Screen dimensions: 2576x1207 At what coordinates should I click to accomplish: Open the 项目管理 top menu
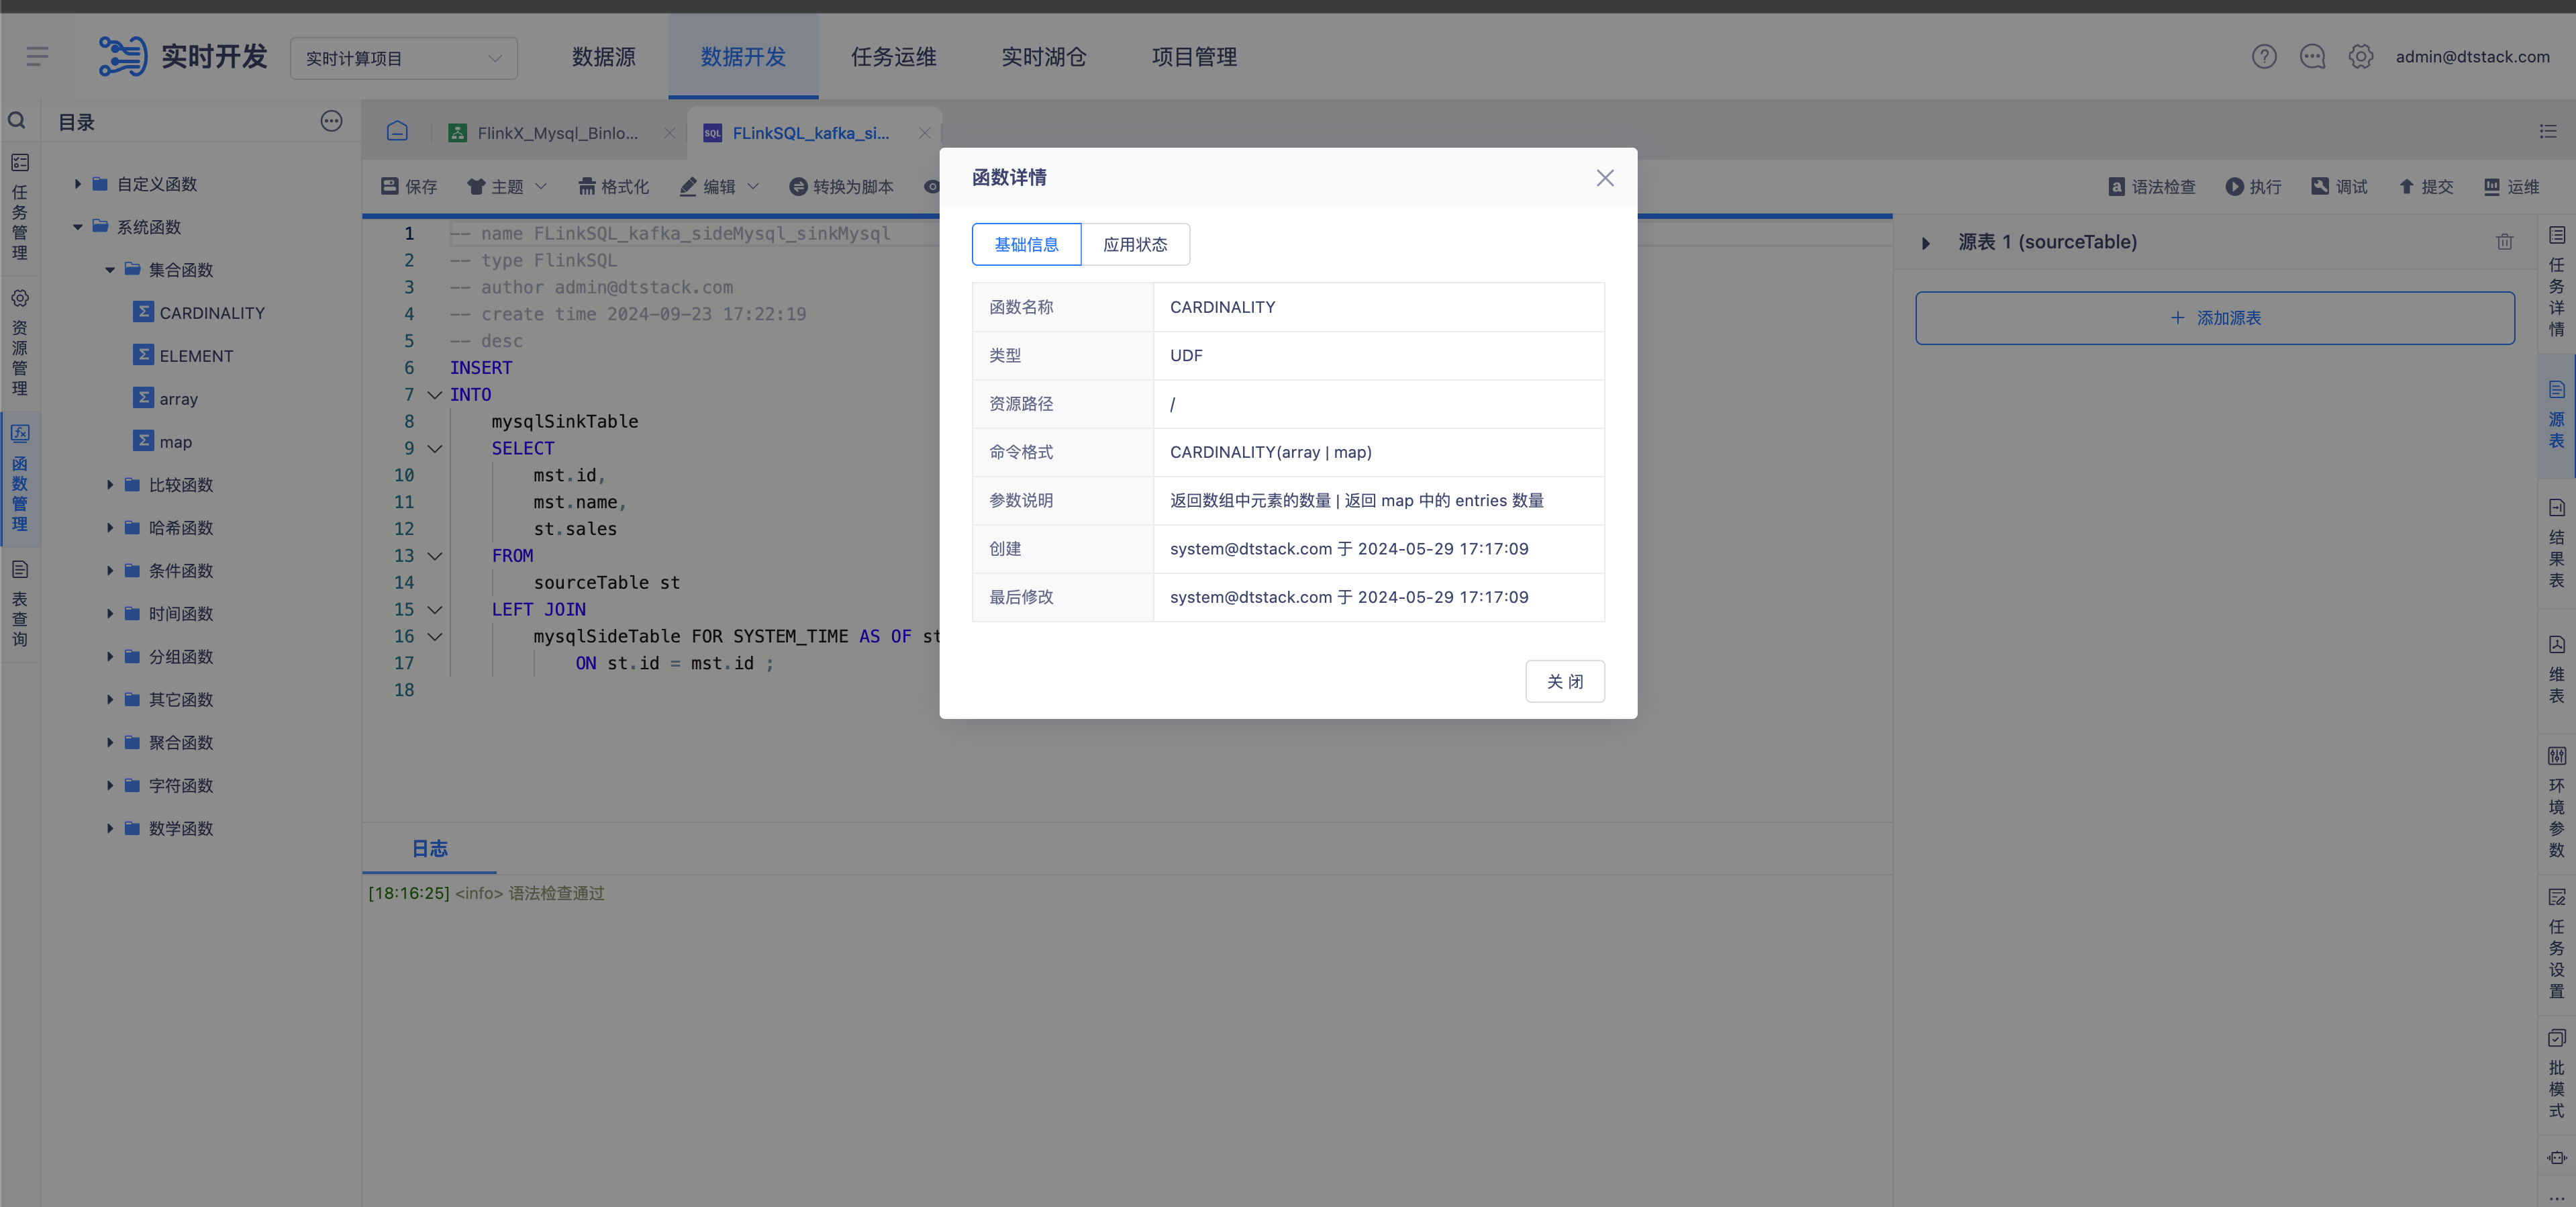tap(1194, 57)
